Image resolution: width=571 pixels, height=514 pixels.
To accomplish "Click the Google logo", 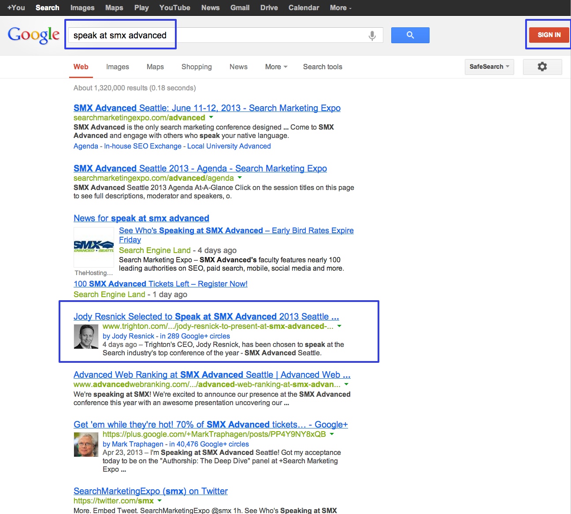I will pyautogui.click(x=33, y=35).
